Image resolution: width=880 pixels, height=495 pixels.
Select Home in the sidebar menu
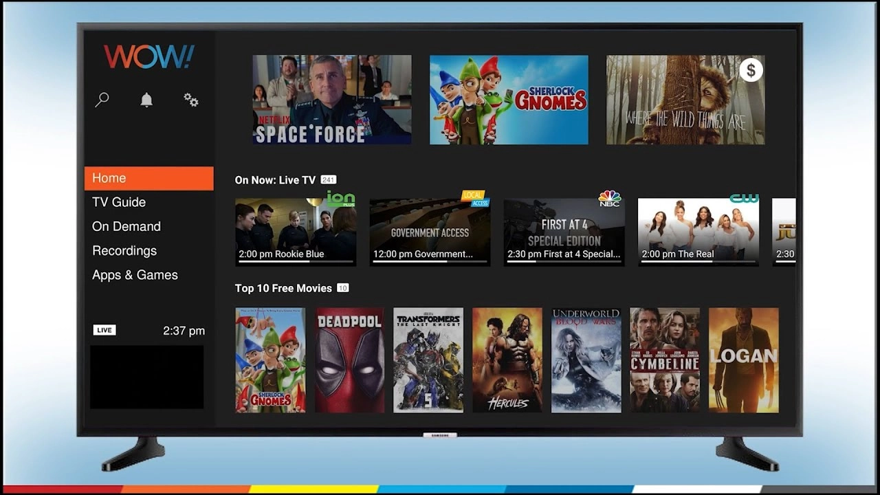point(148,178)
